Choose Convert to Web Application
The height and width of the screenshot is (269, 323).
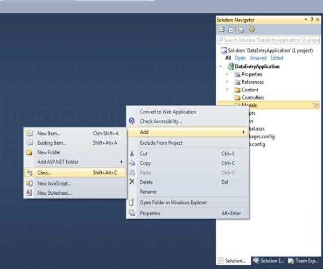tap(168, 112)
